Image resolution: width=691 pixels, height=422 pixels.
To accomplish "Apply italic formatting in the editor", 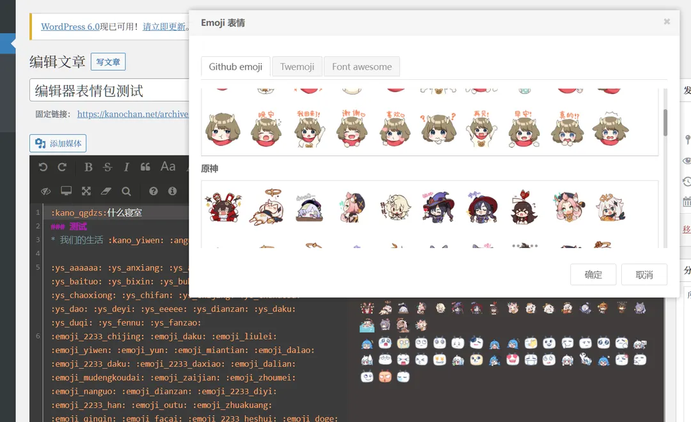I will tap(127, 167).
